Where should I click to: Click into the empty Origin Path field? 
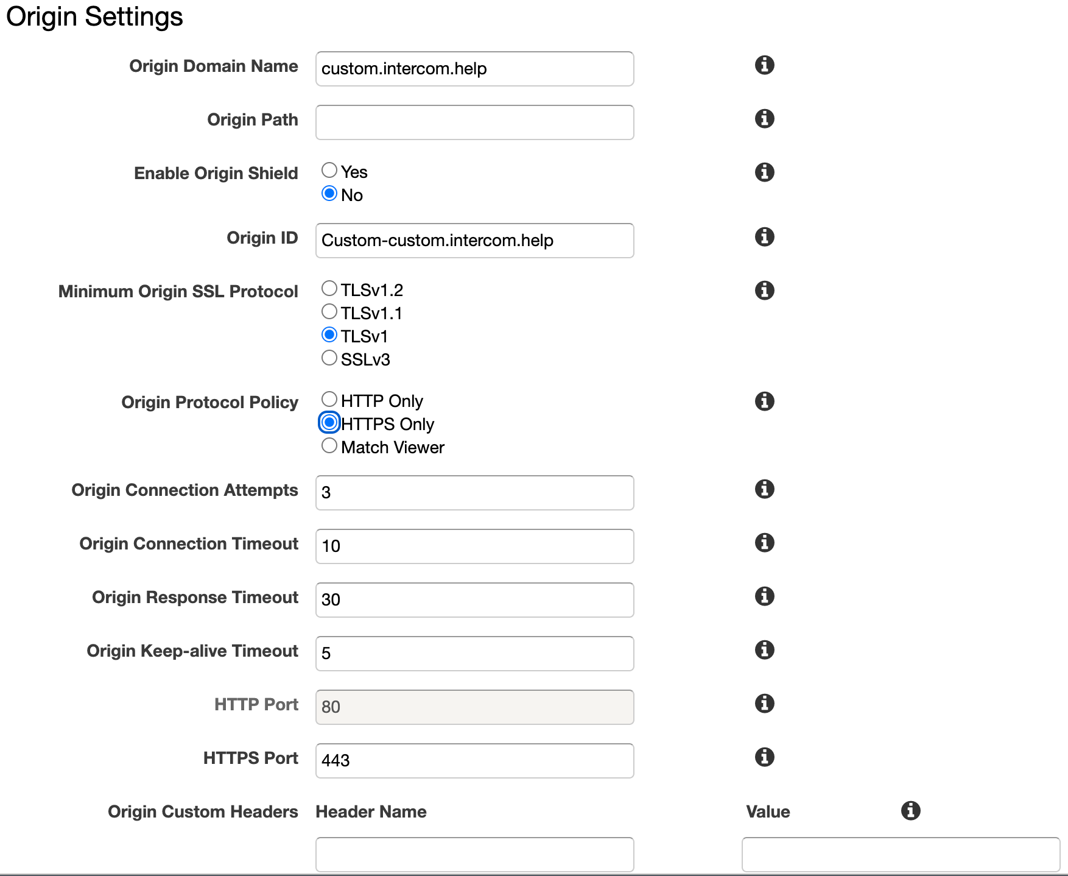point(474,122)
